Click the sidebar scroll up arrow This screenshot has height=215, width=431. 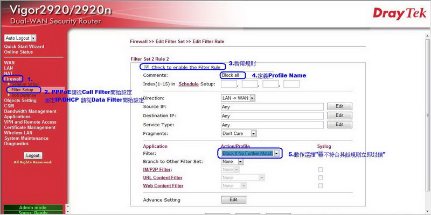coord(68,205)
